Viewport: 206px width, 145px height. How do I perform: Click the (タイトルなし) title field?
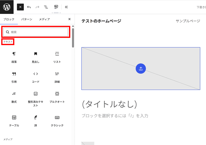click(x=109, y=104)
